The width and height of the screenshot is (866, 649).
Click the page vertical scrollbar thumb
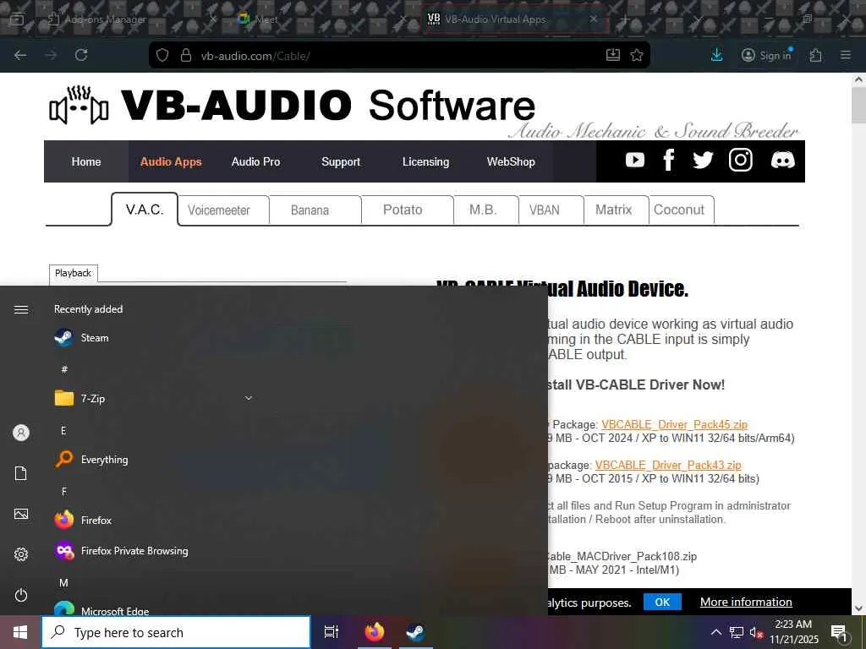tap(858, 105)
